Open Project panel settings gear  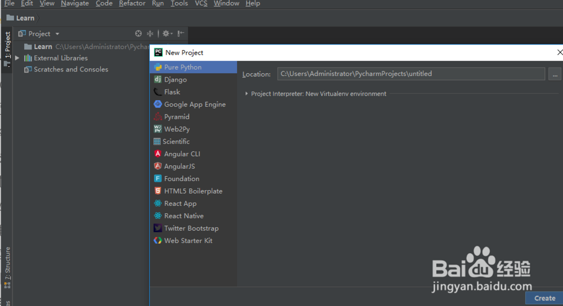pyautogui.click(x=167, y=33)
